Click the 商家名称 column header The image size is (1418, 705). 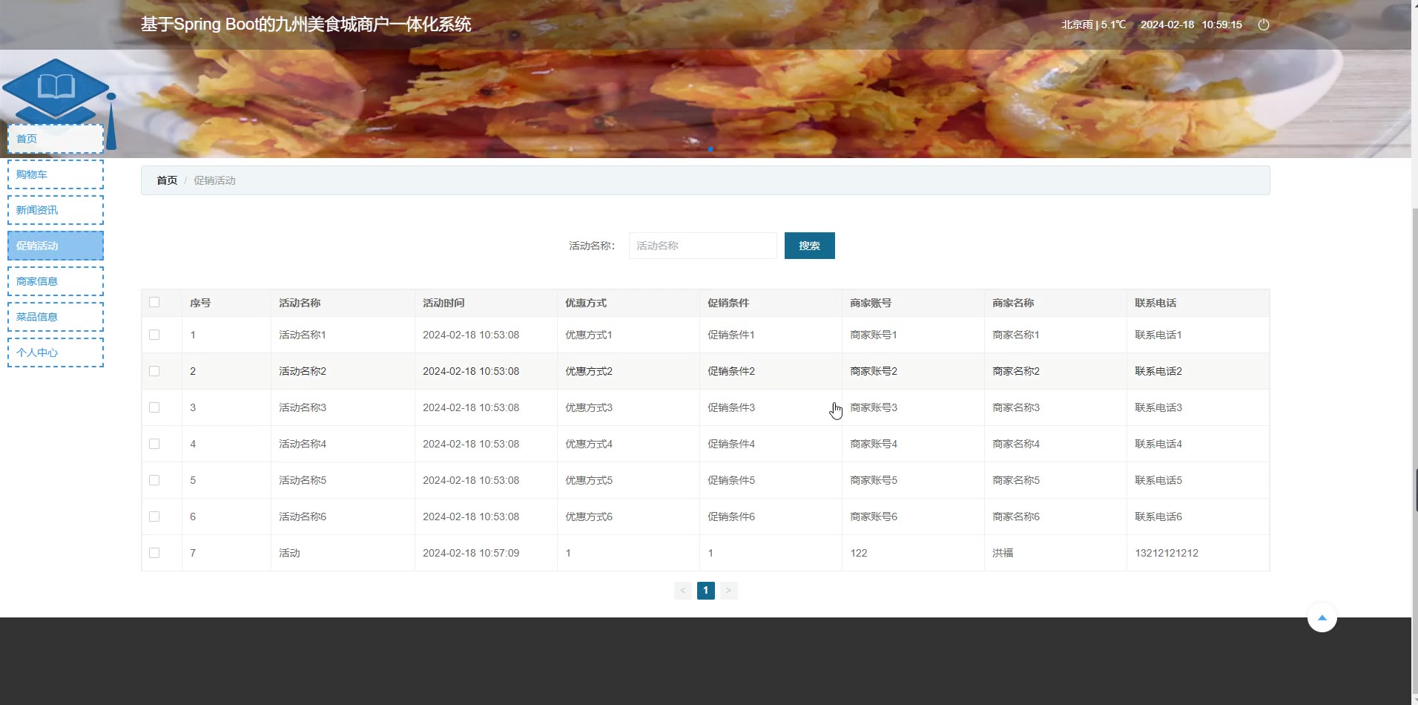tap(1013, 303)
